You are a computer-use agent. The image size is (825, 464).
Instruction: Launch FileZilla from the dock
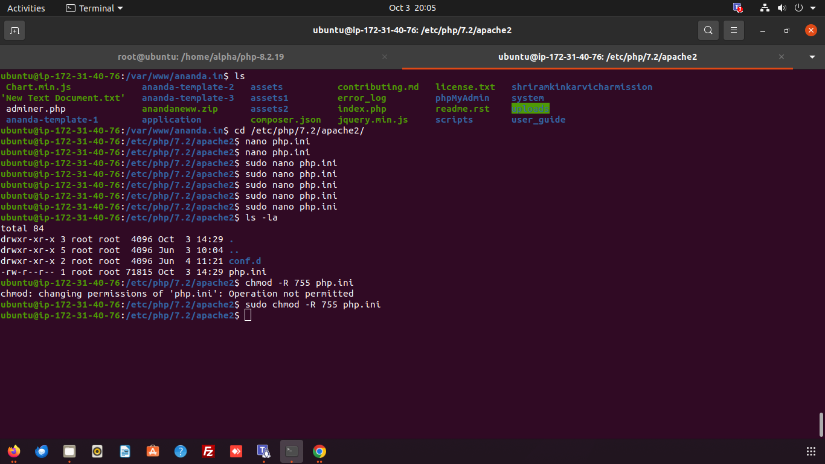[x=208, y=451]
